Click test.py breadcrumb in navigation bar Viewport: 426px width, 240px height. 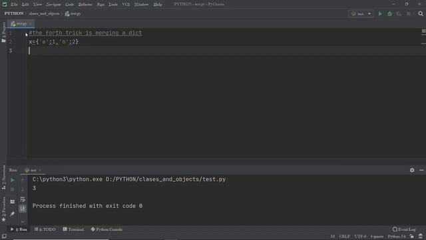click(73, 13)
